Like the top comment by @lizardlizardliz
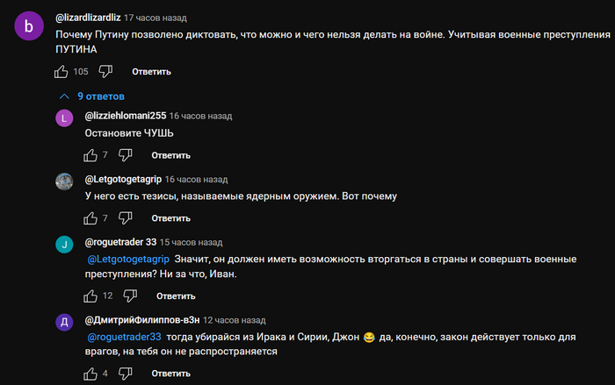 pyautogui.click(x=61, y=71)
